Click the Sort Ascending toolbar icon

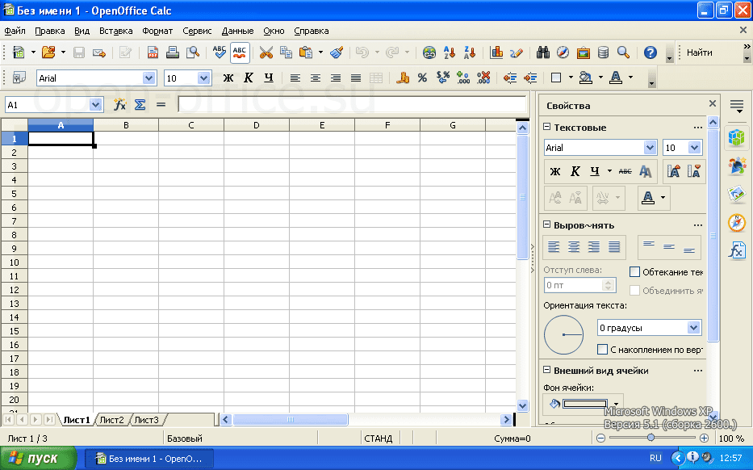[450, 52]
